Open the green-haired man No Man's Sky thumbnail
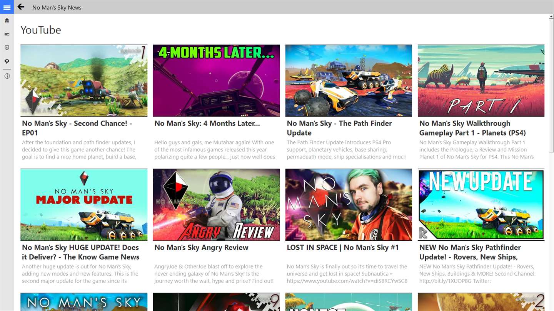The image size is (554, 311). click(349, 205)
